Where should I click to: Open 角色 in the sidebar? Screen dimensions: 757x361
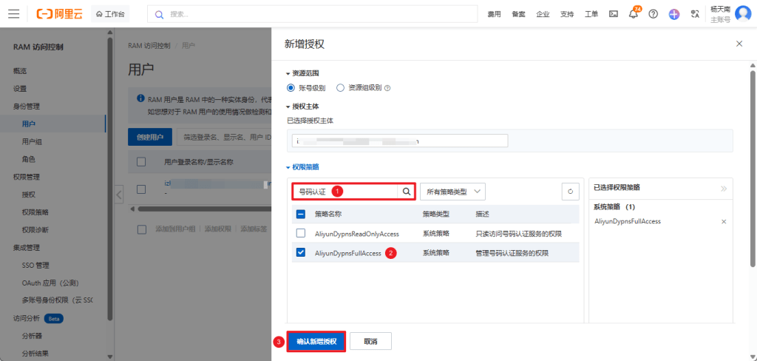point(29,159)
